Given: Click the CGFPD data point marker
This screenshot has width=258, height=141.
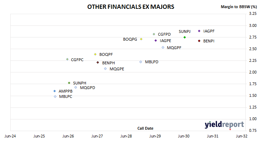Looking at the screenshot, I should coord(154,34).
